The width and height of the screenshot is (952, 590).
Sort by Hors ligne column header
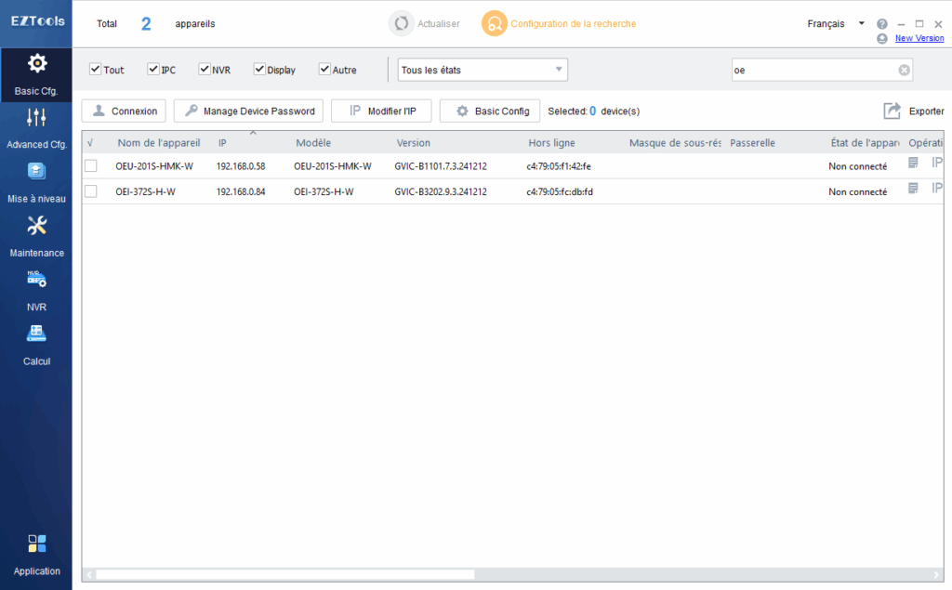tap(551, 143)
